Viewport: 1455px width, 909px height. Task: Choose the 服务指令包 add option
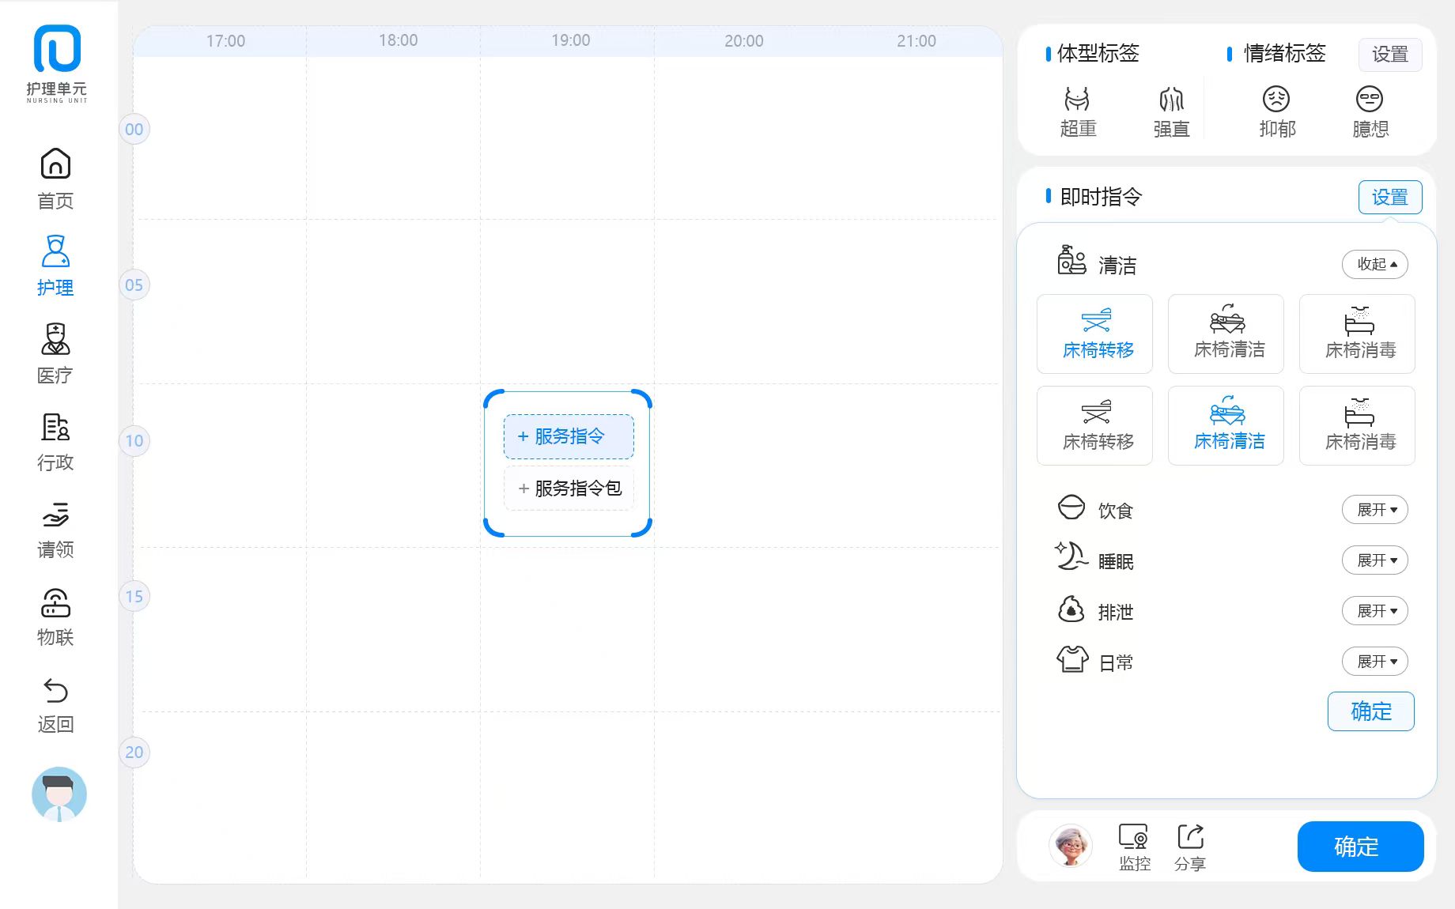(x=569, y=488)
